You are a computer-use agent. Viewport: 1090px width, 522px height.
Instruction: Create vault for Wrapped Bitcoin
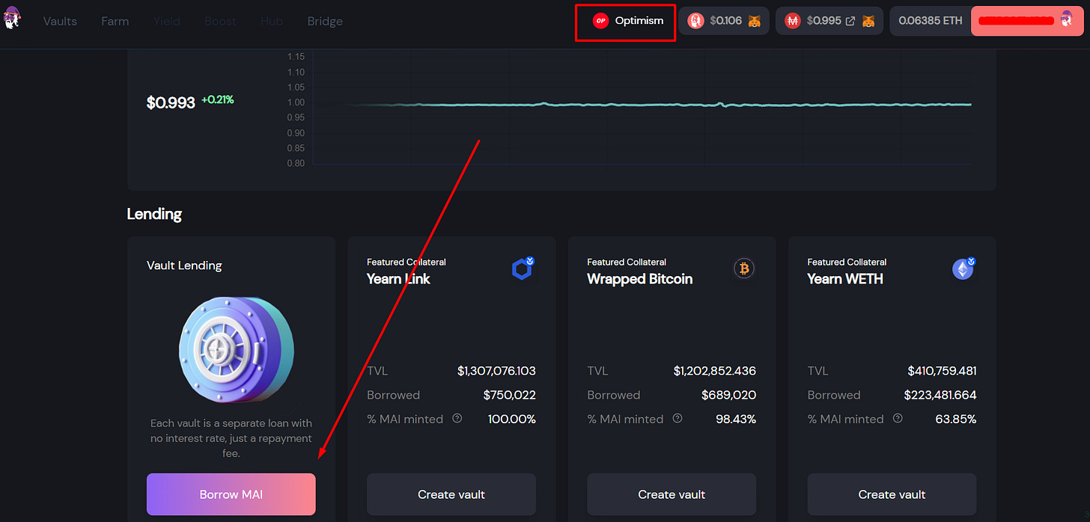pos(672,494)
